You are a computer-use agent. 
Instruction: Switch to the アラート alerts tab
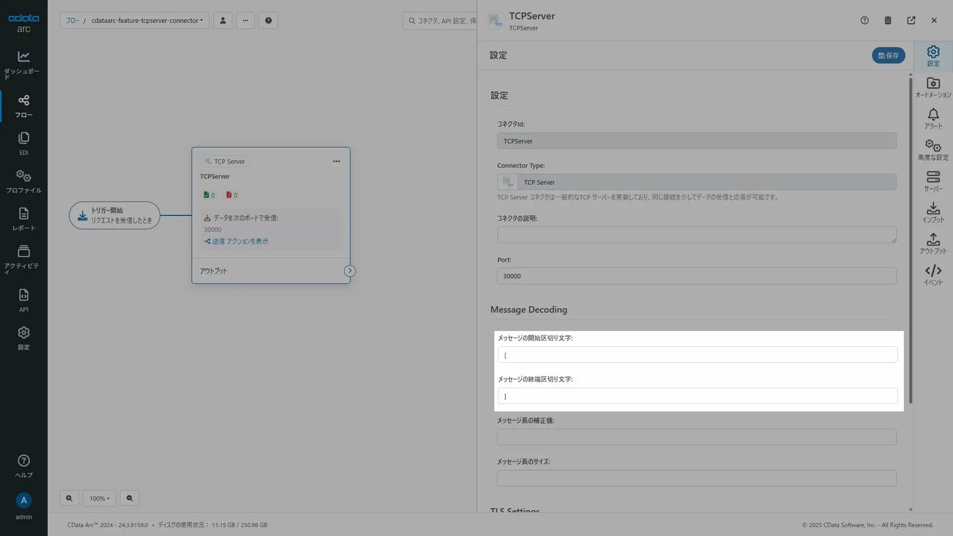tap(933, 119)
